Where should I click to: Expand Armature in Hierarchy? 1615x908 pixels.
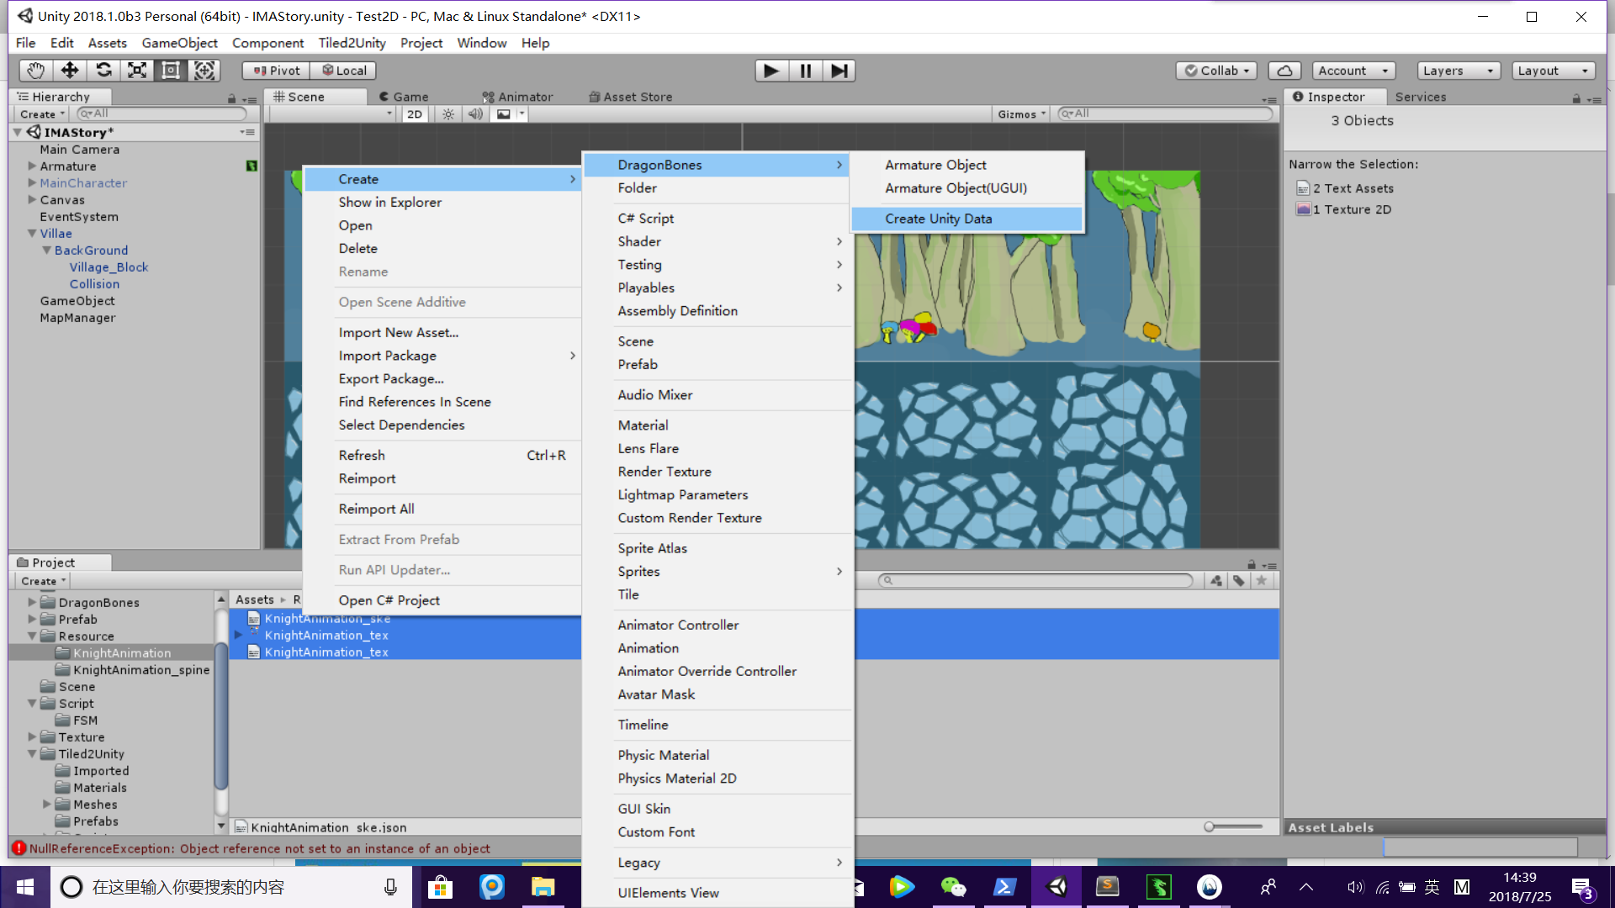(32, 166)
